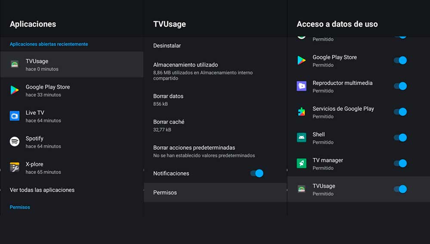Toggle usage access for Servicios de Google Play
Image resolution: width=430 pixels, height=244 pixels.
coord(400,112)
